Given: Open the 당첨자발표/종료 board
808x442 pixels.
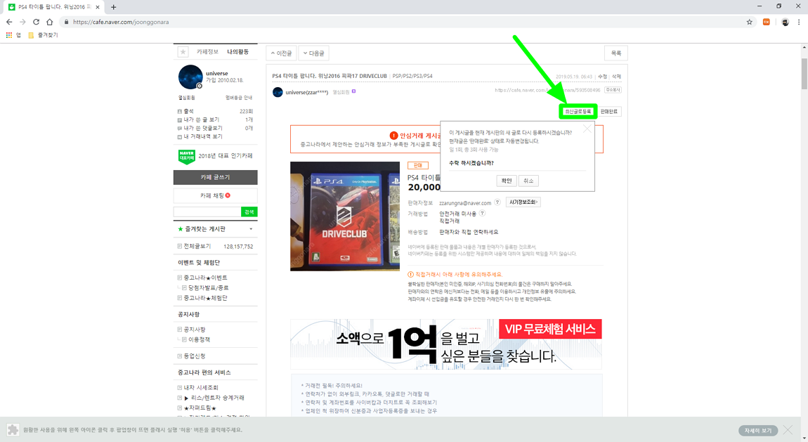Looking at the screenshot, I should pyautogui.click(x=209, y=288).
